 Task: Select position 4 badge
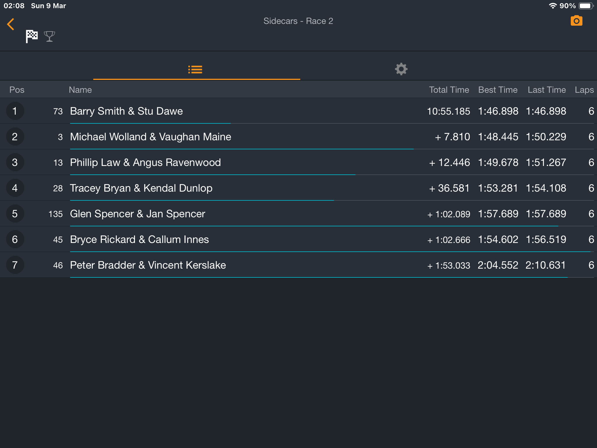(x=15, y=188)
